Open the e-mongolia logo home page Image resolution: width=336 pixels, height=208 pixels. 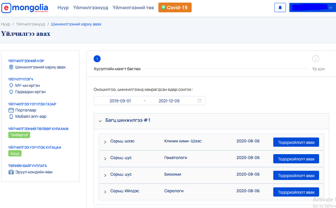(25, 8)
